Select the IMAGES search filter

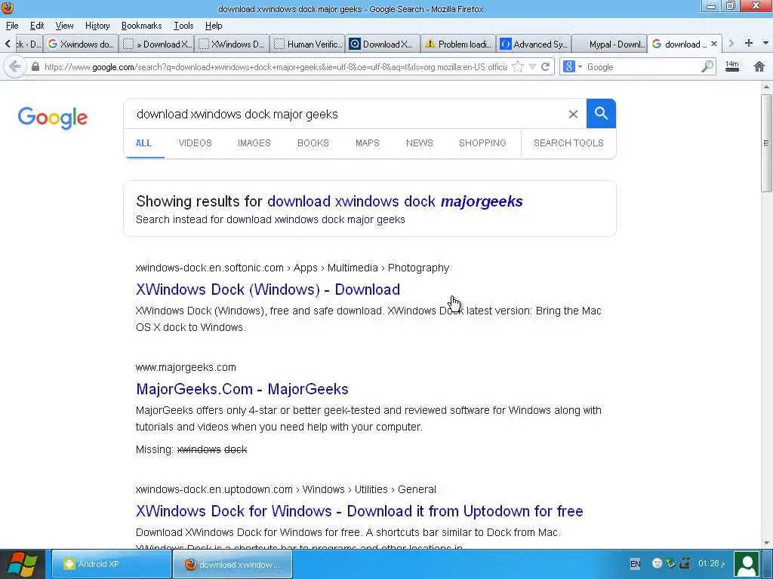[x=254, y=142]
